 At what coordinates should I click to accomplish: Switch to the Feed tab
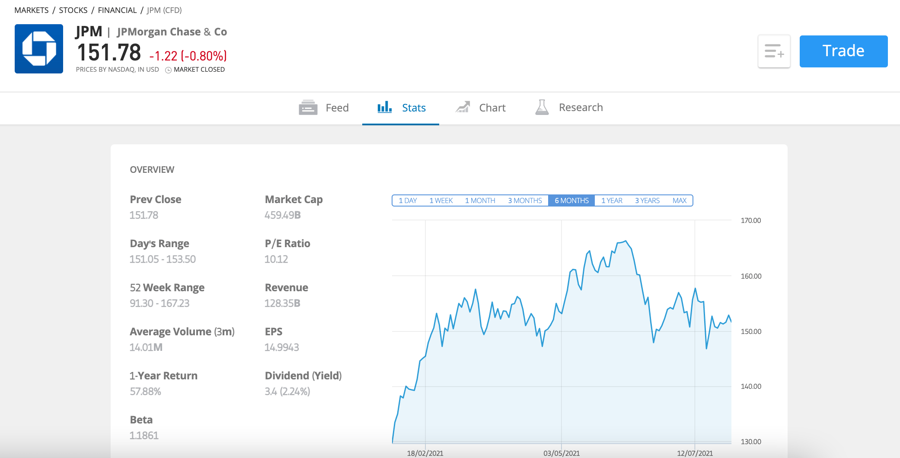pyautogui.click(x=324, y=108)
